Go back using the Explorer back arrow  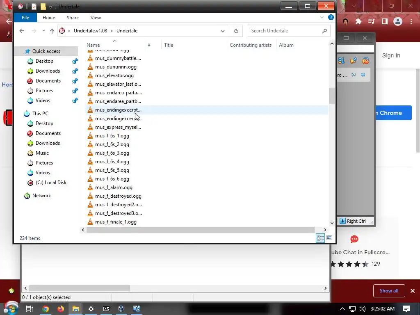pos(22,31)
